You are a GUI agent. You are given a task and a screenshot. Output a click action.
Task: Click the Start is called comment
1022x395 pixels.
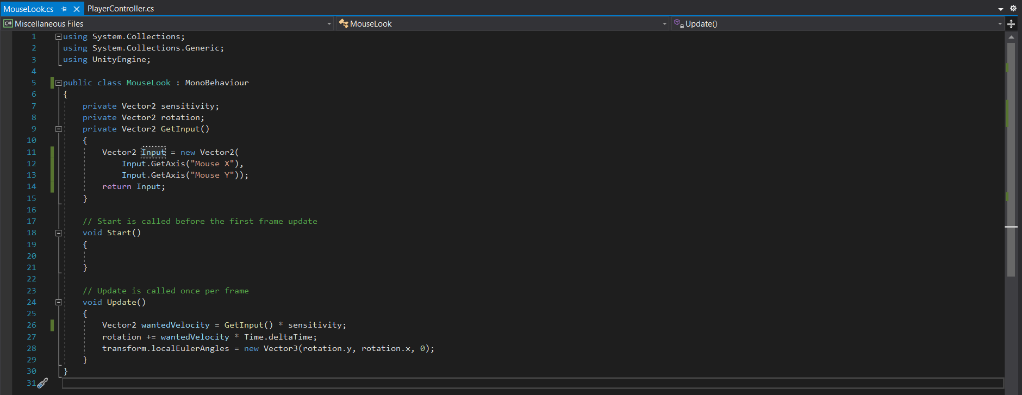(200, 221)
